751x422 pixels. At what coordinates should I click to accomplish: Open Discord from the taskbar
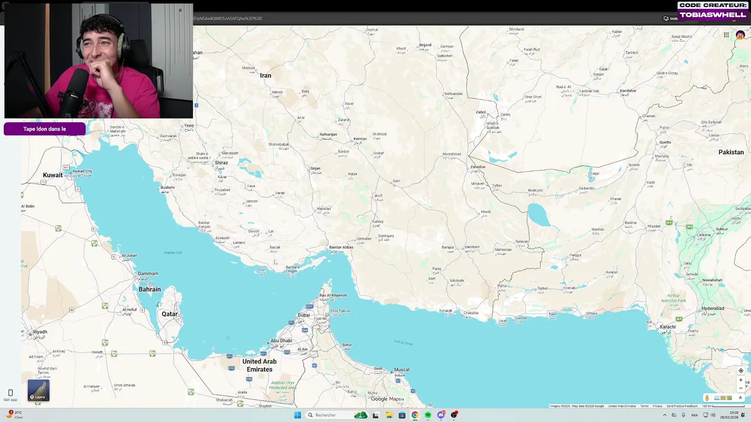(x=441, y=415)
